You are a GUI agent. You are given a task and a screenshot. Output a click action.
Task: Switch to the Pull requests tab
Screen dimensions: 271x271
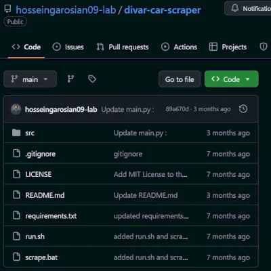123,47
